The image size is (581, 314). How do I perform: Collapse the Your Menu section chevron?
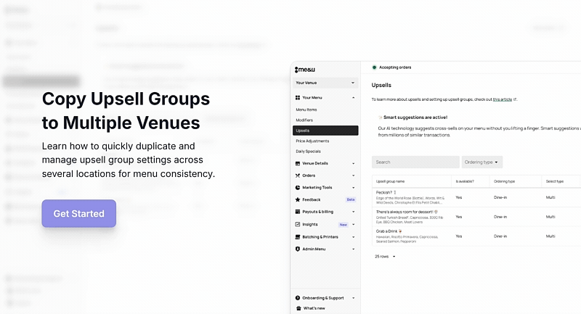(x=353, y=98)
